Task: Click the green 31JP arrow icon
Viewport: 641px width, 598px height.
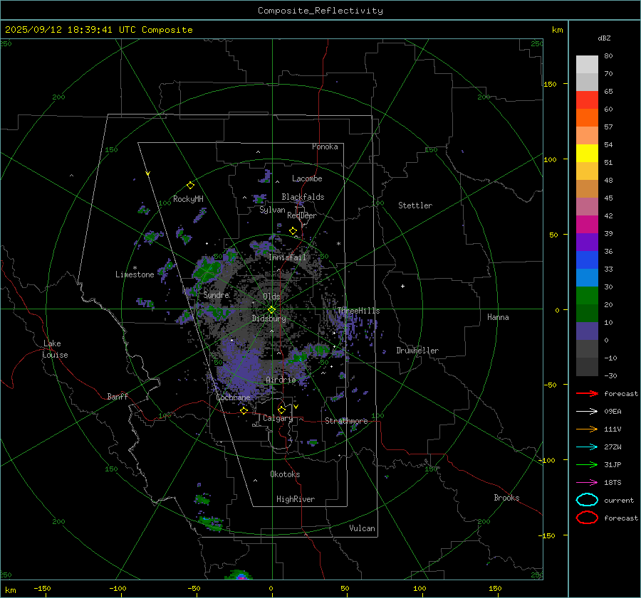Action: (587, 464)
